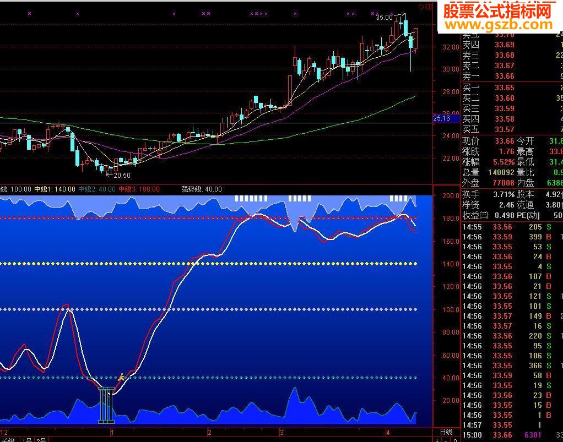Click the 总量 140892 volume value
563x442 pixels.
click(x=501, y=172)
